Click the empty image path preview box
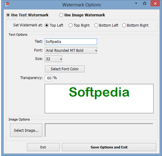Viewport: 162px width, 156px height. (x=99, y=130)
